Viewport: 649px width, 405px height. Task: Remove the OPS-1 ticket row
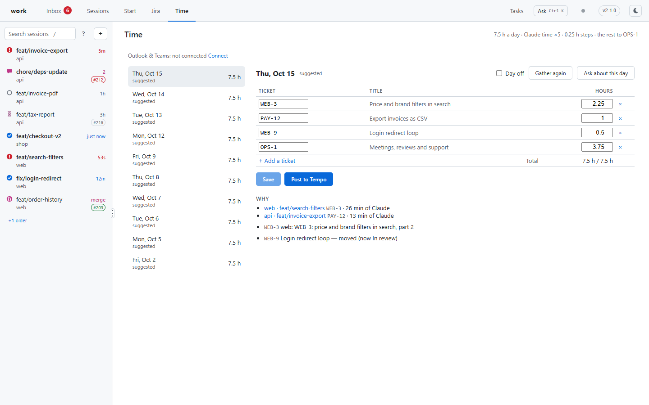(x=620, y=147)
